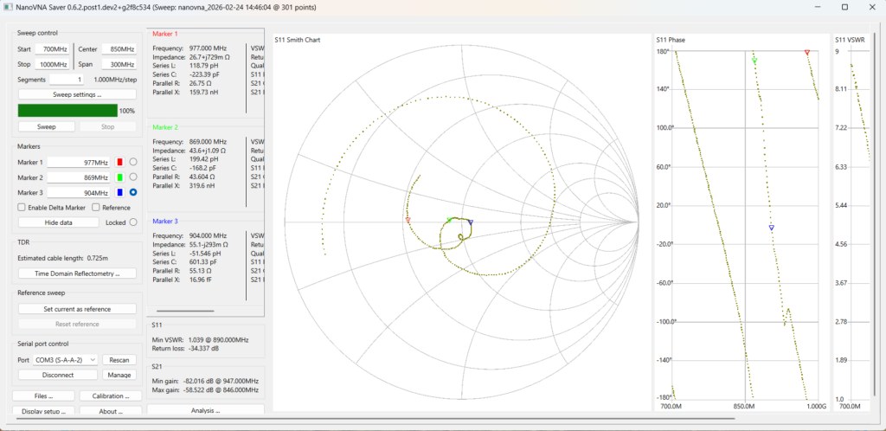Select the Marker 1 radio button
Image resolution: width=886 pixels, height=431 pixels.
point(133,162)
